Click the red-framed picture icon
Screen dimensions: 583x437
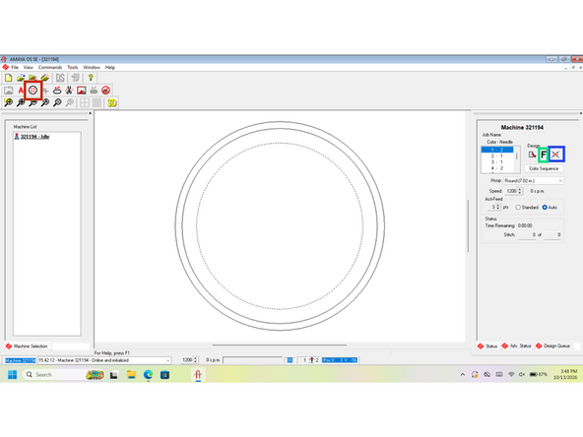pos(82,91)
